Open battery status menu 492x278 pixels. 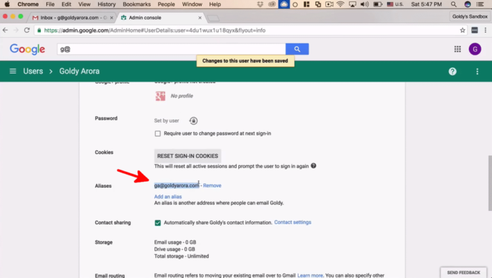click(378, 4)
